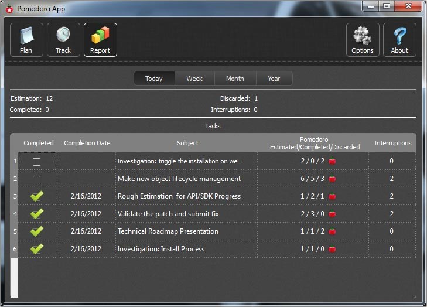
Task: Select row header number 5
Action: (15, 231)
